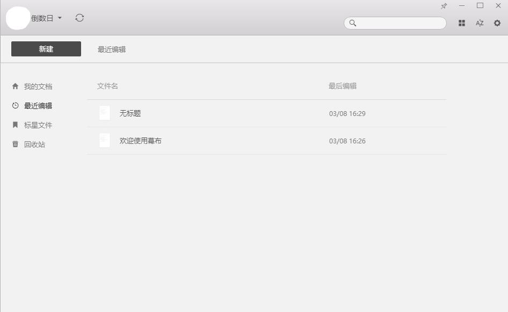Switch to grid view layout icon
508x312 pixels.
(x=462, y=23)
